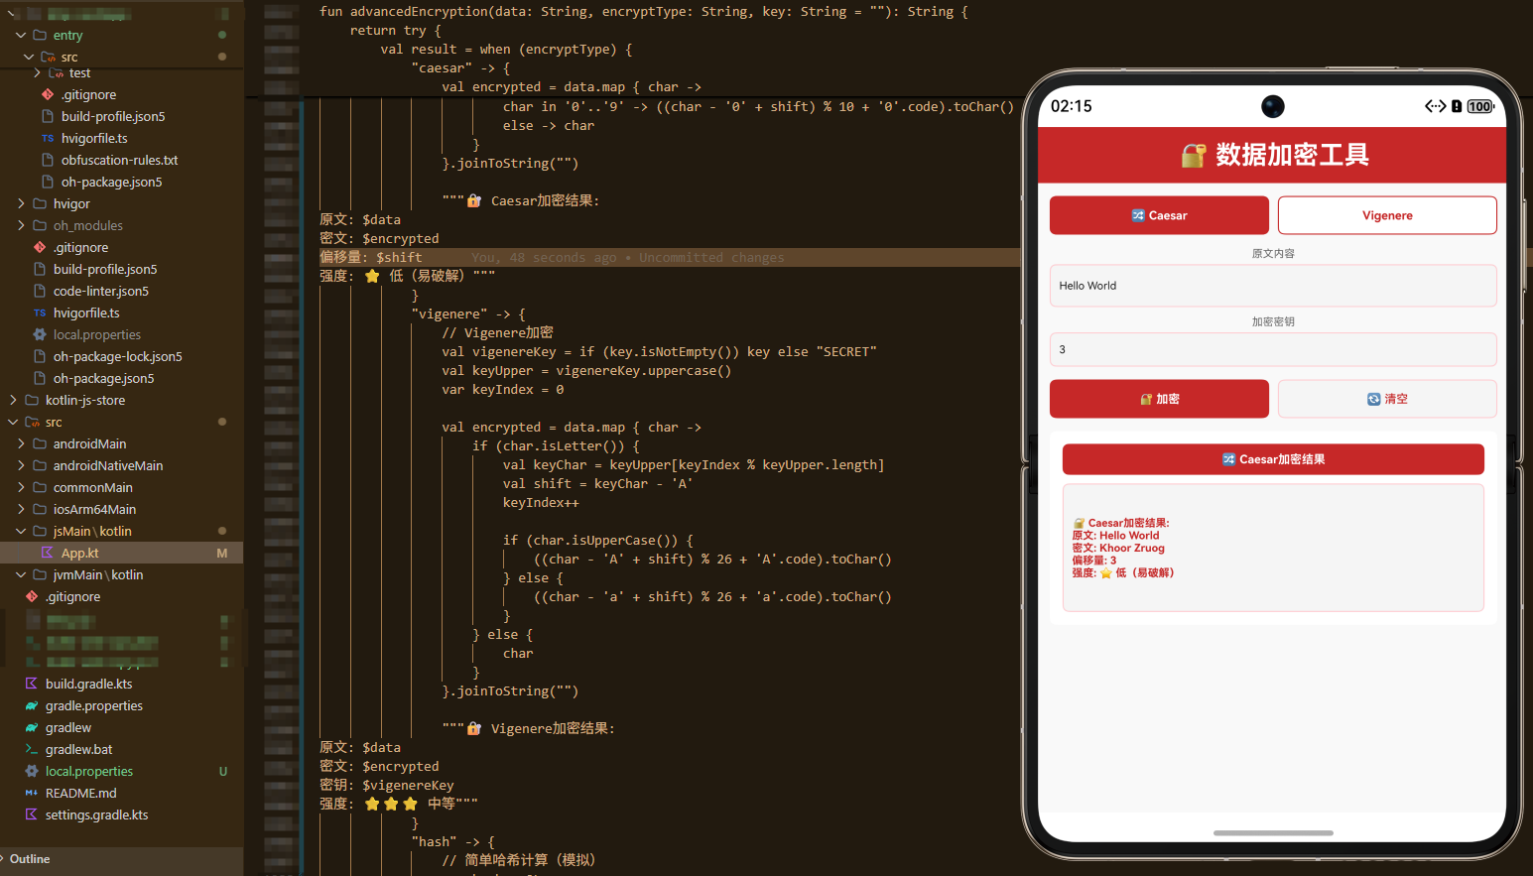Click README.md markdown icon
This screenshot has height=876, width=1533.
pyautogui.click(x=32, y=793)
